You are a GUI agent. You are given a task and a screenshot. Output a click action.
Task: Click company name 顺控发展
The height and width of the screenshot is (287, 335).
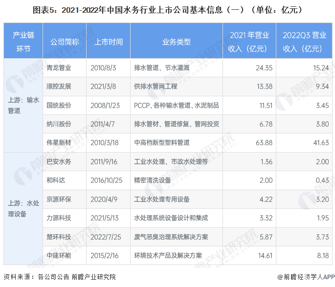tap(59, 87)
